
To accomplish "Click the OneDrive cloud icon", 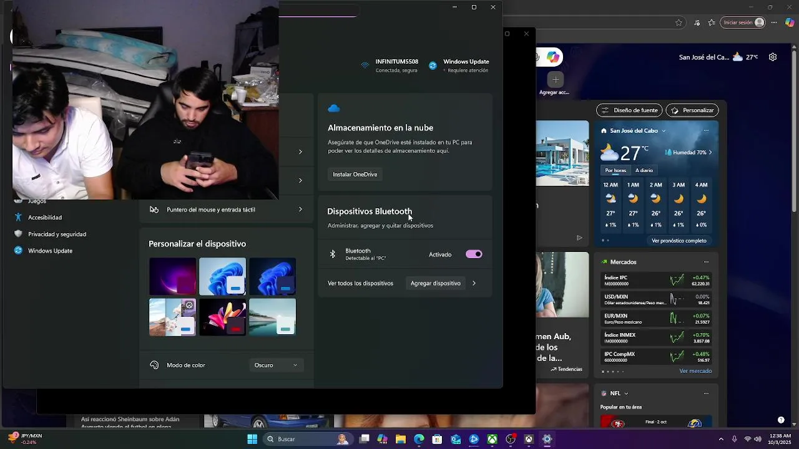I will (334, 109).
